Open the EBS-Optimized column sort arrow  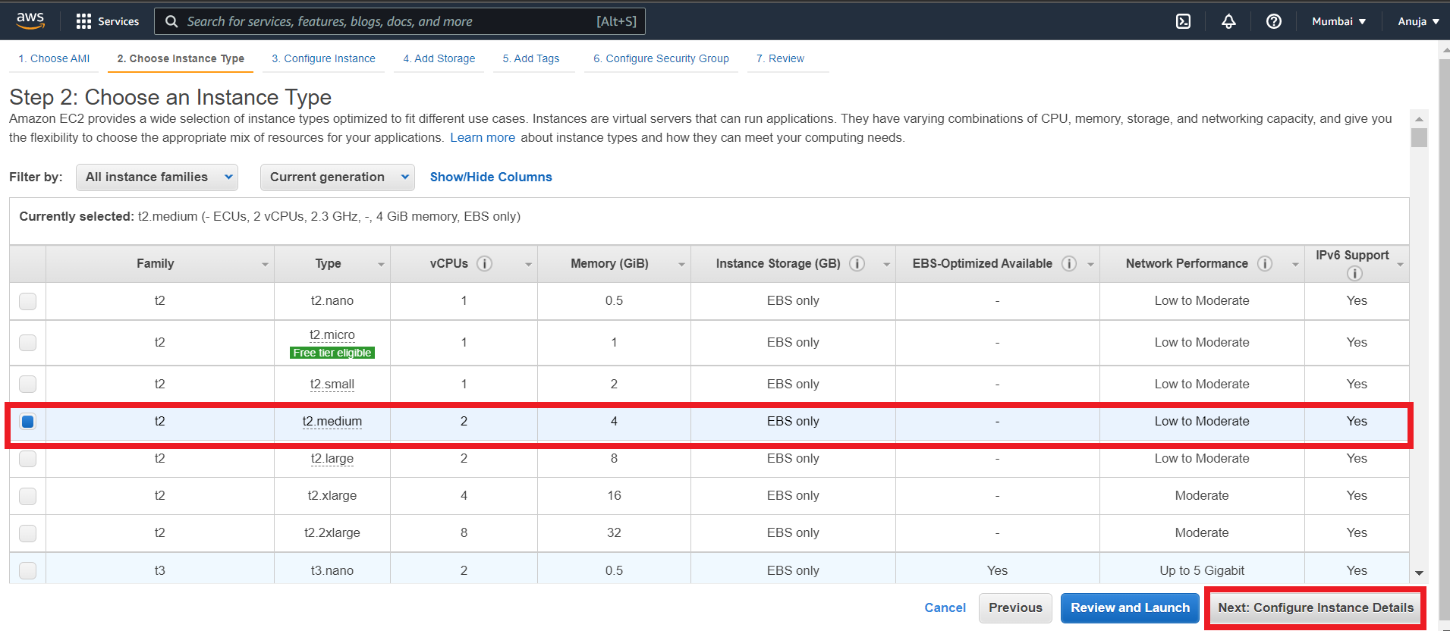point(1090,265)
